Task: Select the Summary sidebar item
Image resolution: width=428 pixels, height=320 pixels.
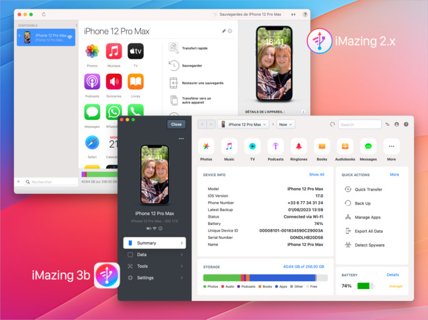Action: click(154, 243)
